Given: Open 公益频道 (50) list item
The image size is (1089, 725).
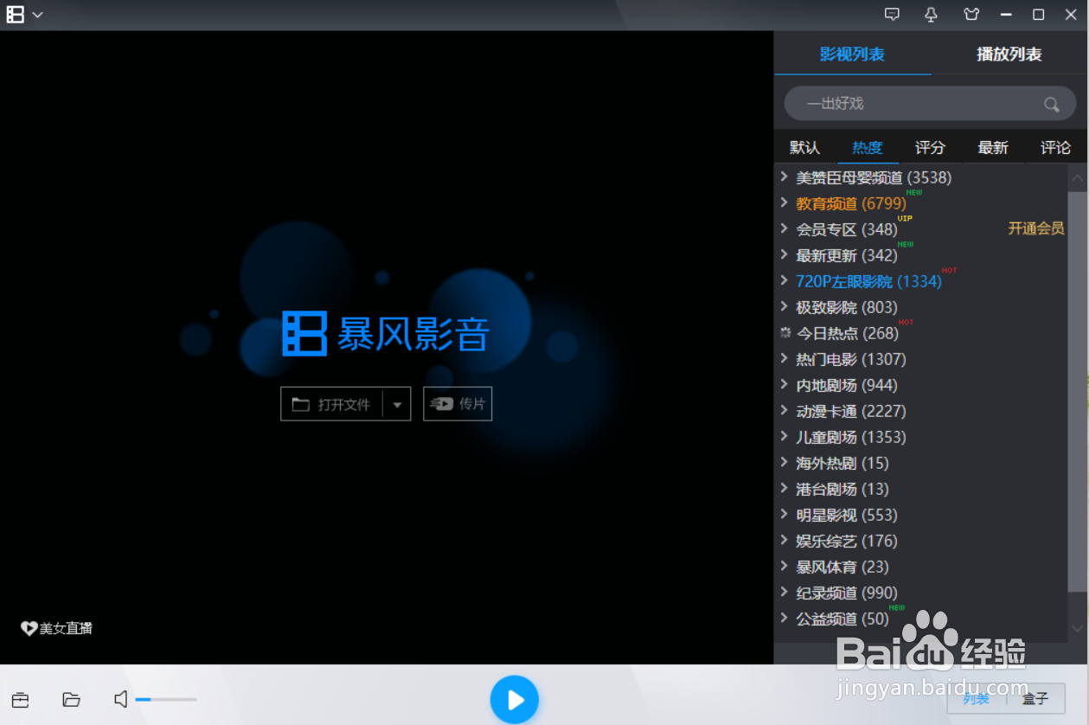Looking at the screenshot, I should tap(842, 619).
